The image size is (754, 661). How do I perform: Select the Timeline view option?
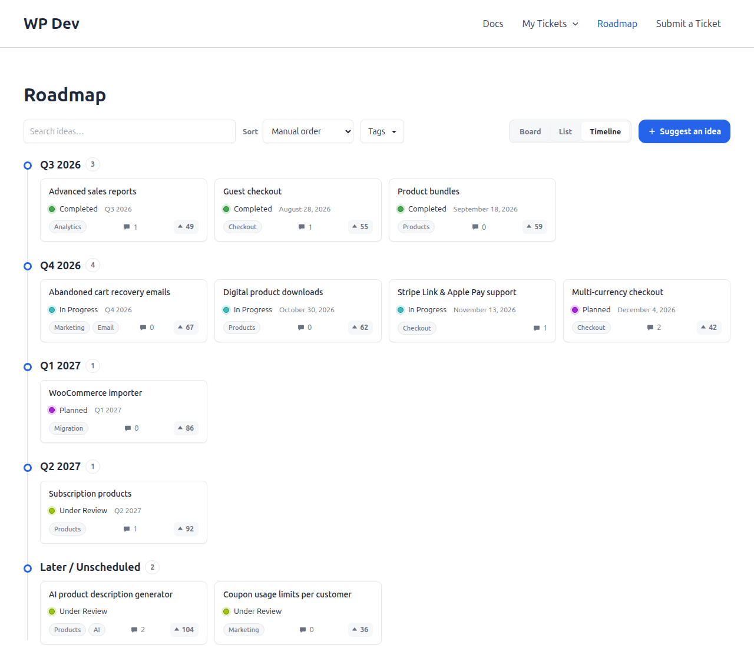606,131
